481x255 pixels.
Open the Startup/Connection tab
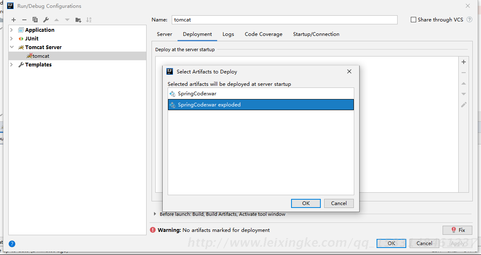coord(316,34)
